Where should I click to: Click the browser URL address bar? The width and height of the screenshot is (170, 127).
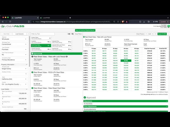coord(73,22)
